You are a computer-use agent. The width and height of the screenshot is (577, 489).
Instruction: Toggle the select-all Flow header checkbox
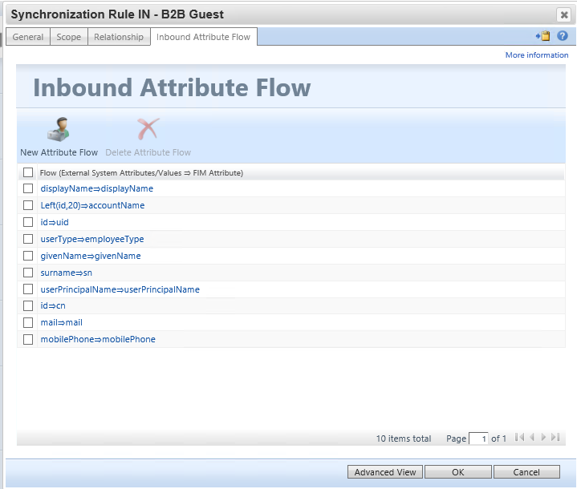(x=28, y=172)
